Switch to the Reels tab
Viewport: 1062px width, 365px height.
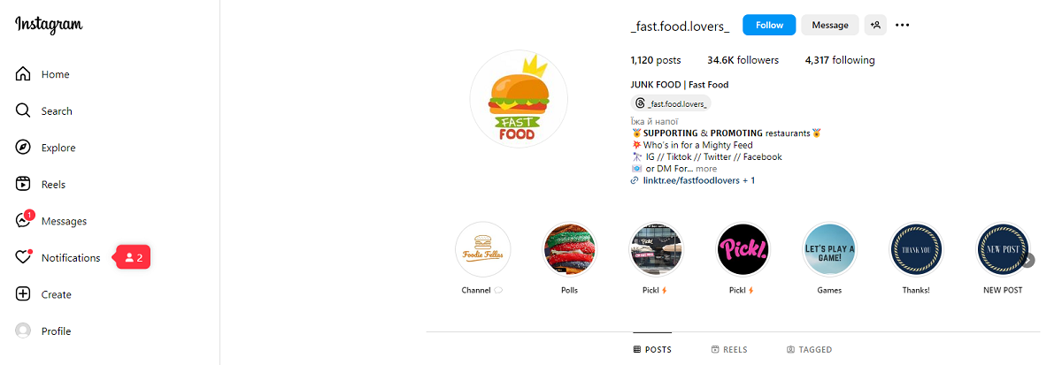(729, 350)
